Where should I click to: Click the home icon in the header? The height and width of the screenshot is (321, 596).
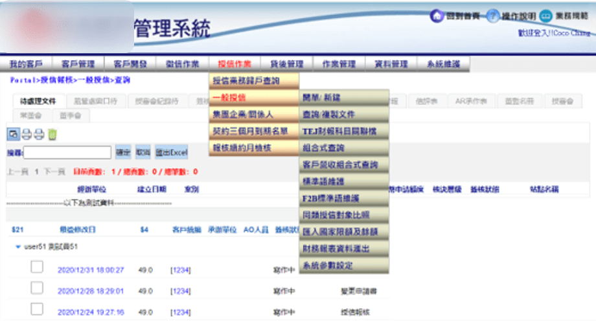point(437,16)
